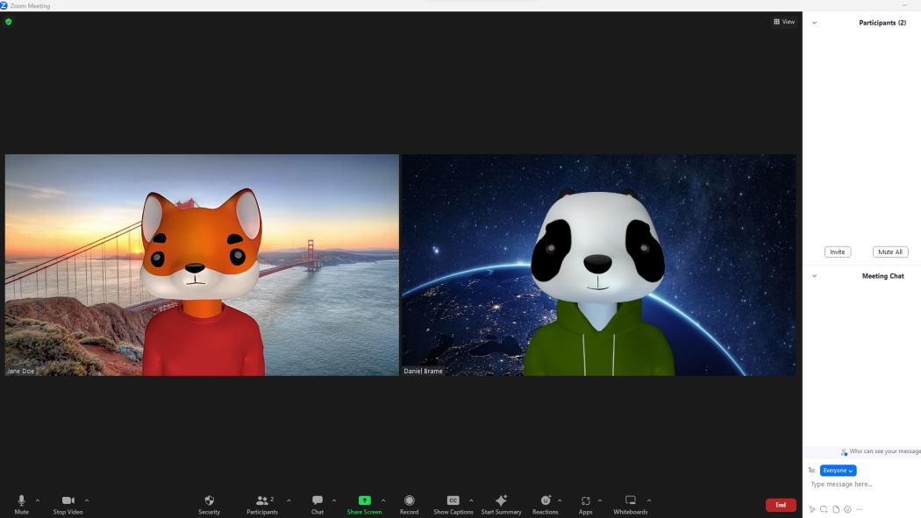Open the emoji picker in chat
Viewport: 921px width, 518px height.
(x=847, y=509)
